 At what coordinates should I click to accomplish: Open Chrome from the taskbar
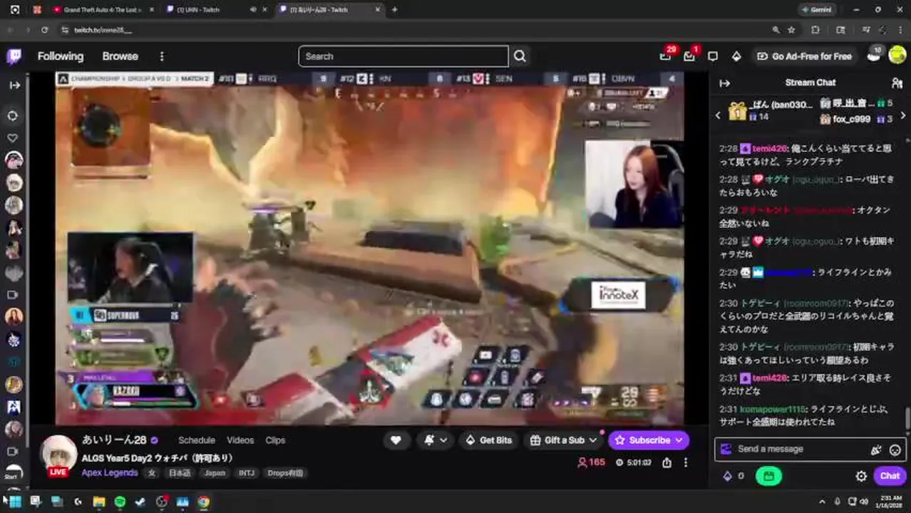click(204, 502)
